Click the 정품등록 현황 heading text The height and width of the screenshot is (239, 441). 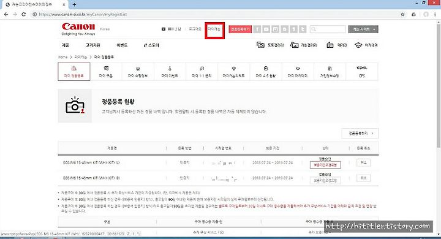coord(118,102)
